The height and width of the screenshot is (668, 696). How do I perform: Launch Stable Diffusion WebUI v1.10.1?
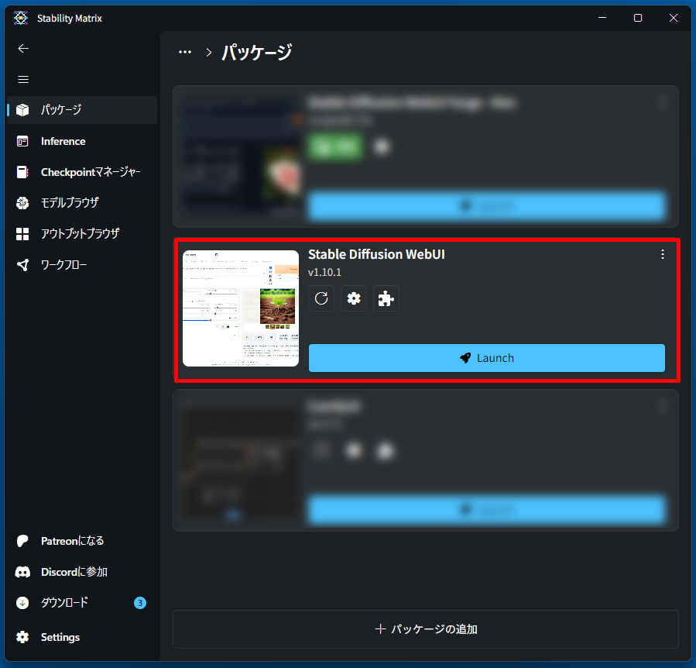486,358
